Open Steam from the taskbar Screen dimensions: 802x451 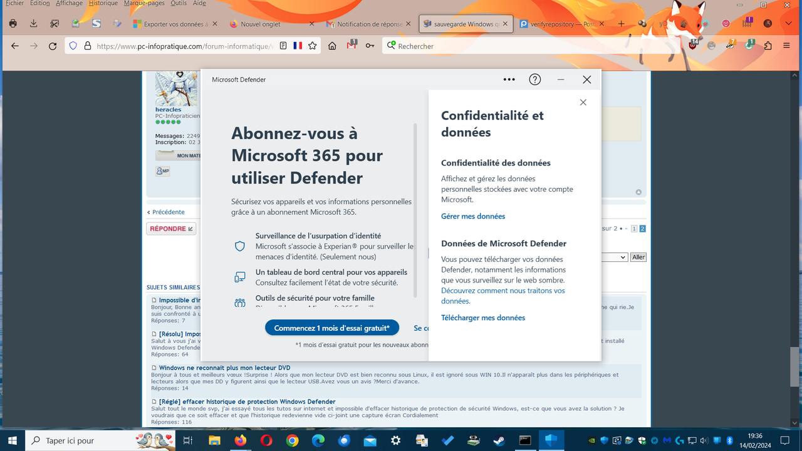tap(499, 441)
